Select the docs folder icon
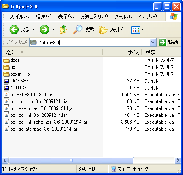183x175 pixels. coord(6,60)
